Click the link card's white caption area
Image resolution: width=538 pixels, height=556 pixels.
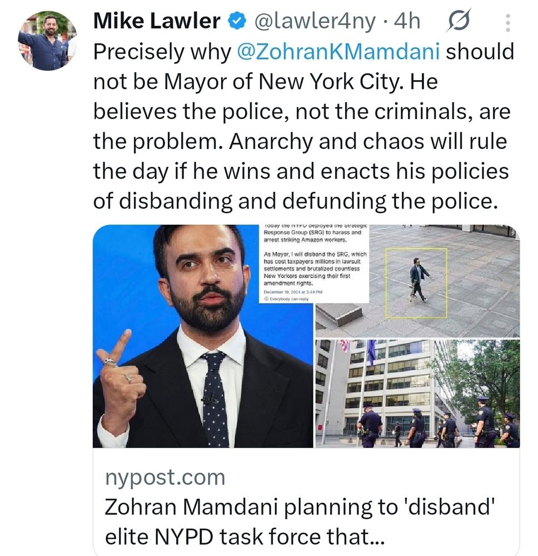306,502
